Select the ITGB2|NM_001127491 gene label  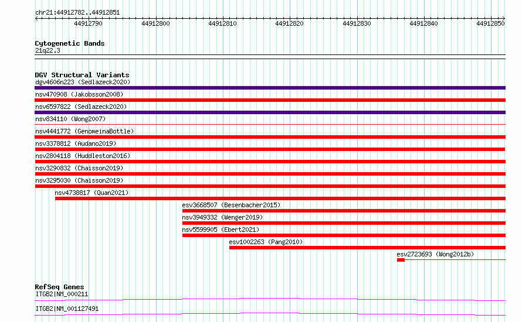[67, 309]
